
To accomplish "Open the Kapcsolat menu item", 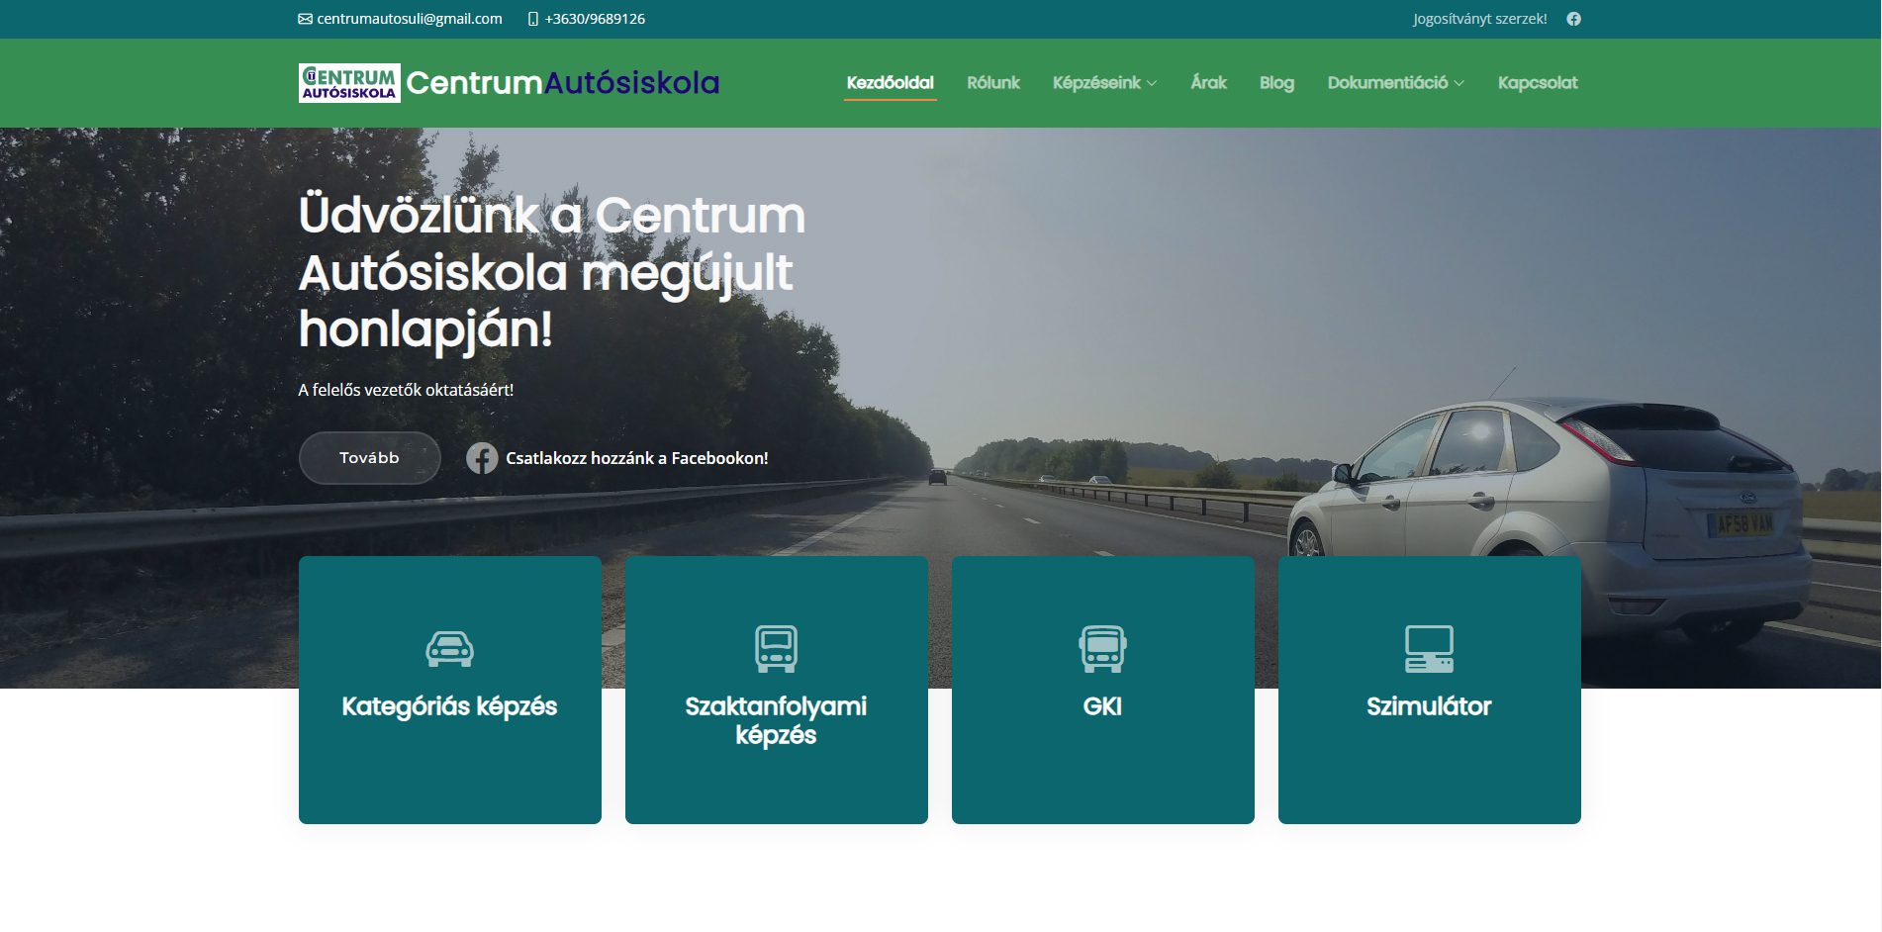I will [x=1538, y=83].
